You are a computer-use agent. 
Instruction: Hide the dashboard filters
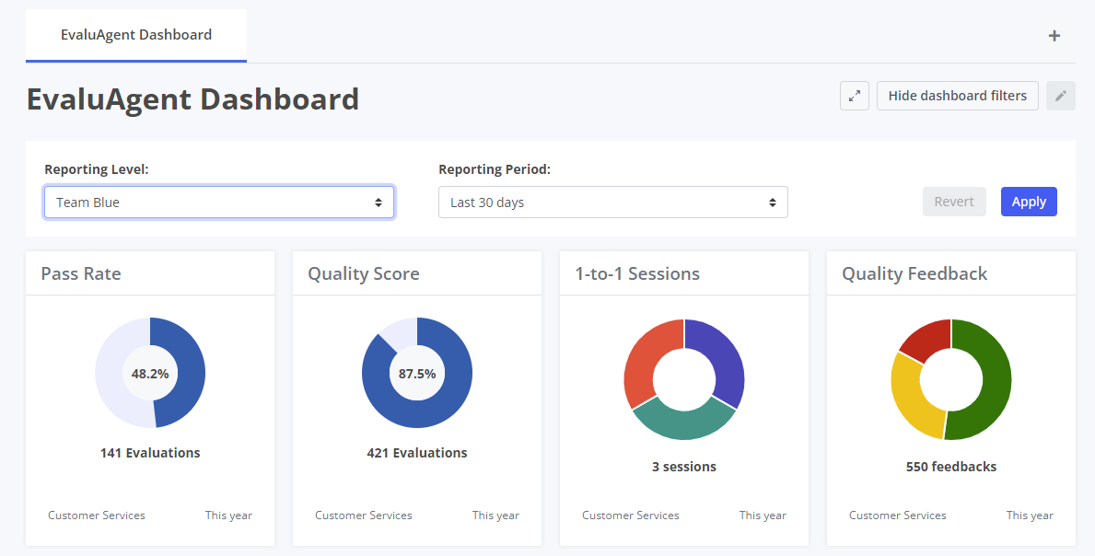coord(957,95)
